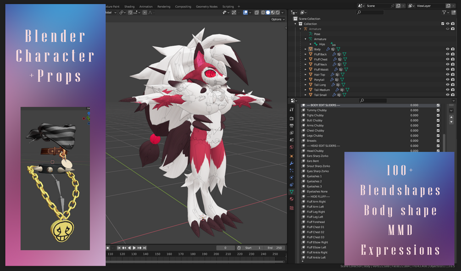
Task: Toggle proportional editing icon
Action: [x=144, y=12]
